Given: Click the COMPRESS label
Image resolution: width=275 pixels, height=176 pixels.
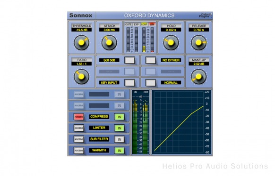Looking at the screenshot, I should pos(99,117).
